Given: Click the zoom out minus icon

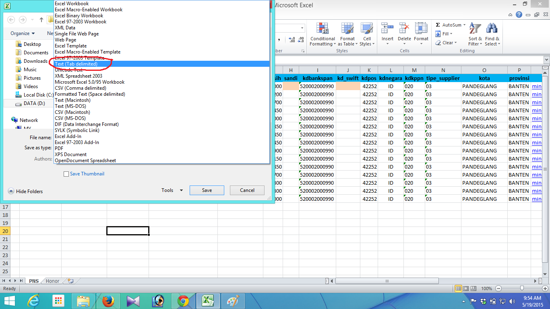Looking at the screenshot, I should (x=498, y=288).
